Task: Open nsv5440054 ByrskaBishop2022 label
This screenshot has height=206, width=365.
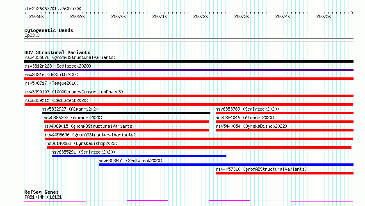Action: 251,126
